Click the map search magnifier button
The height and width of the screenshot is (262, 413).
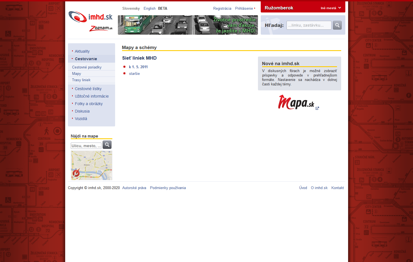pos(107,145)
